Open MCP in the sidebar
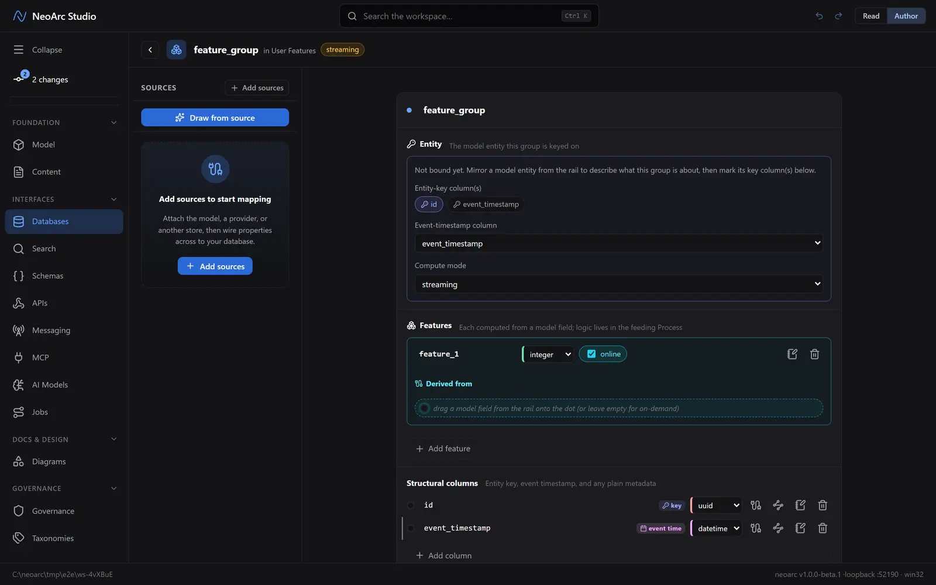The height and width of the screenshot is (585, 936). click(x=64, y=357)
